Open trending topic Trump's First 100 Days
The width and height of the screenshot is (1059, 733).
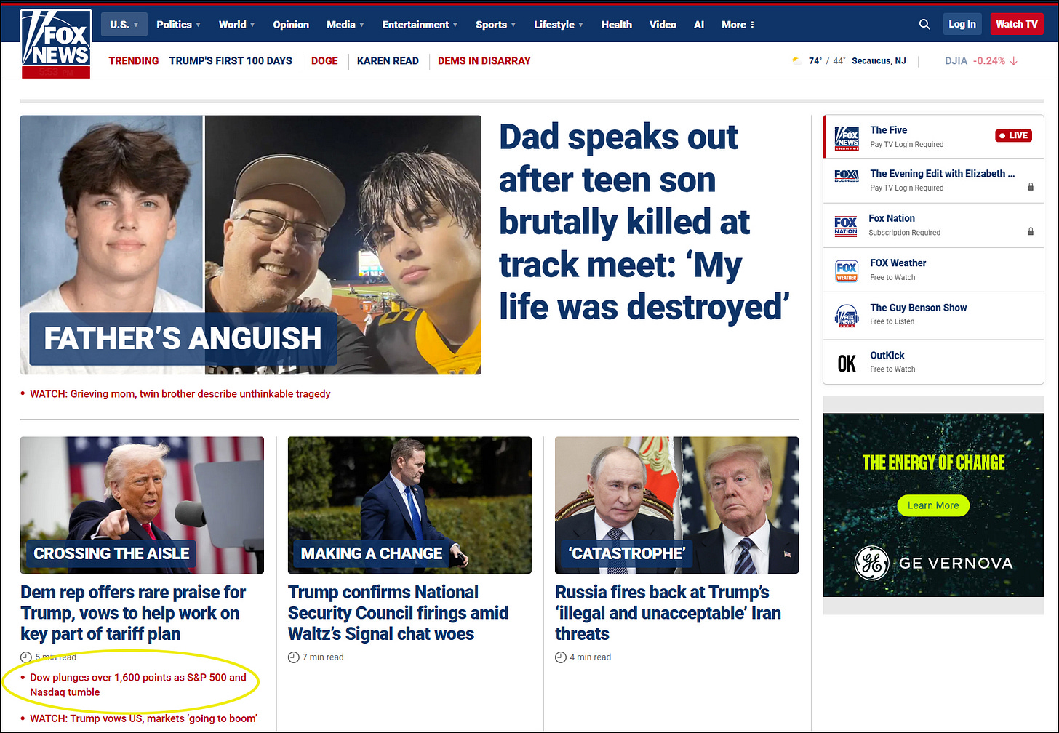point(231,61)
